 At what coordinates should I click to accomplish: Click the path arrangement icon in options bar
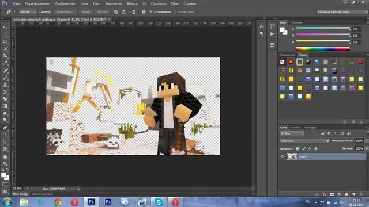pyautogui.click(x=133, y=11)
